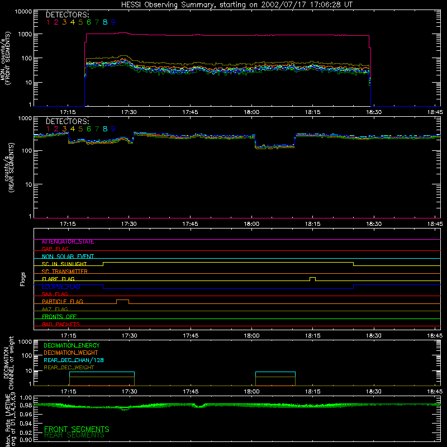Image resolution: width=447 pixels, height=447 pixels.
Task: Click DETECTORS: heading in front segments plot
Action: click(68, 15)
